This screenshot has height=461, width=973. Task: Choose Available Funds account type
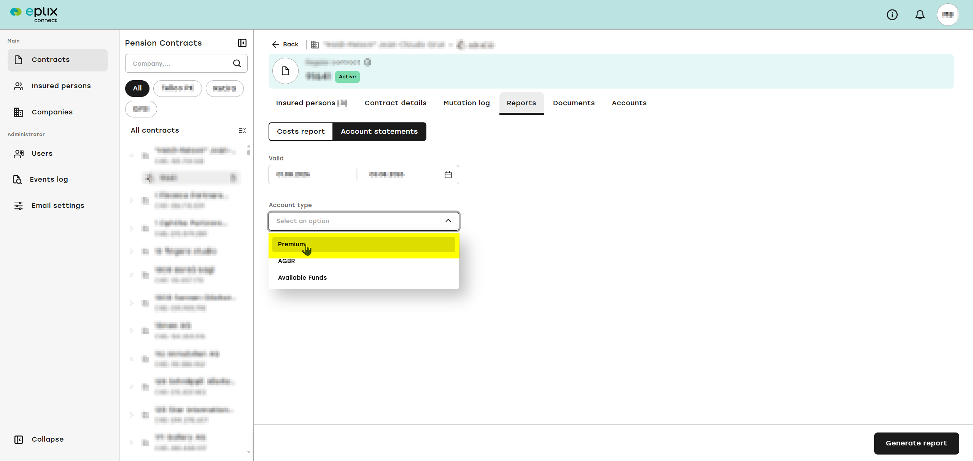pos(364,278)
